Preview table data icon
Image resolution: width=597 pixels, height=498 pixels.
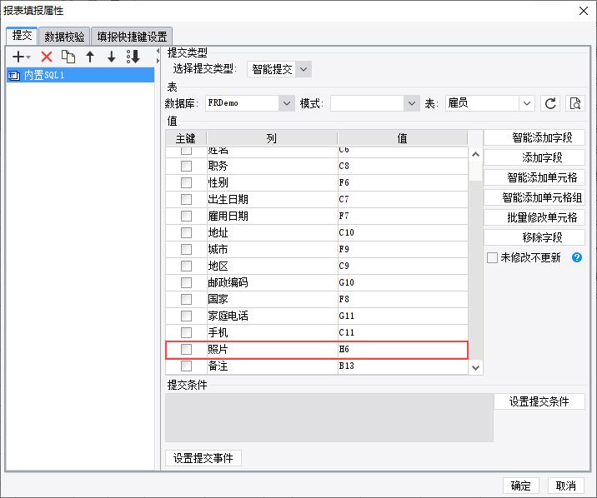coord(575,103)
